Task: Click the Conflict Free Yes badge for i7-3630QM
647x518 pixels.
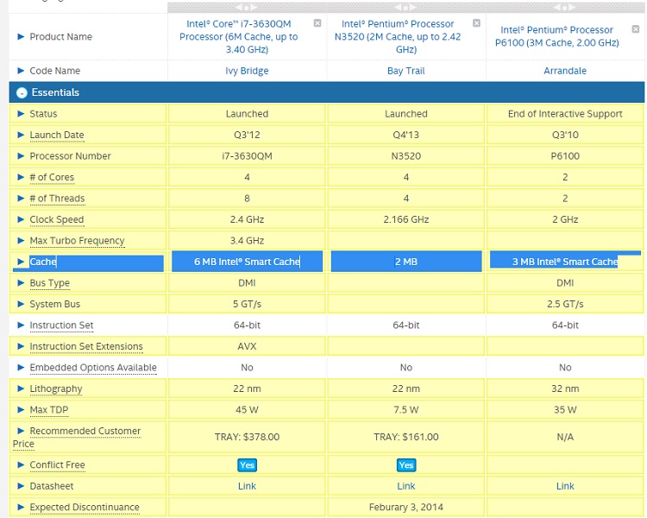Action: 248,465
